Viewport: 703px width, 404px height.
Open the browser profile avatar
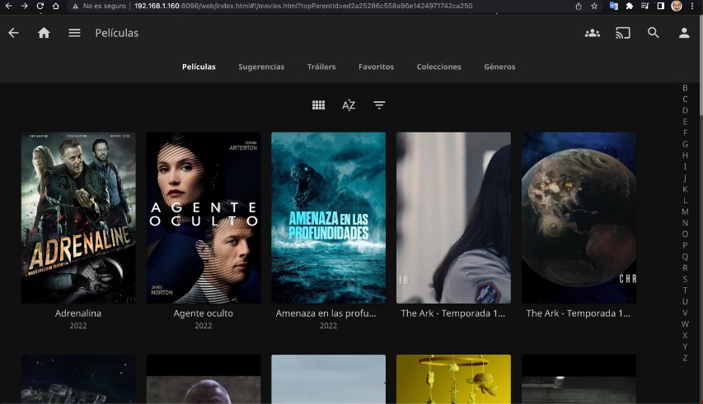point(677,6)
